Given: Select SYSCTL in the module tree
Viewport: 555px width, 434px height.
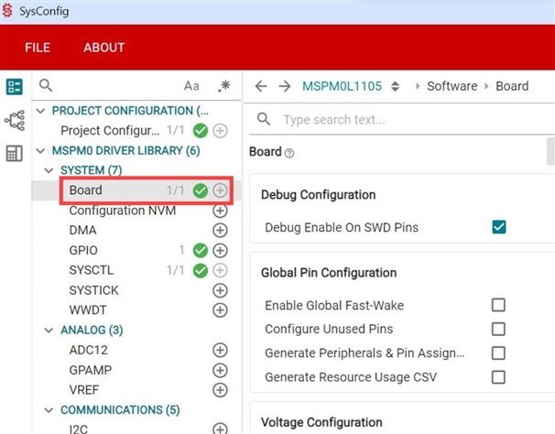Looking at the screenshot, I should coord(93,270).
